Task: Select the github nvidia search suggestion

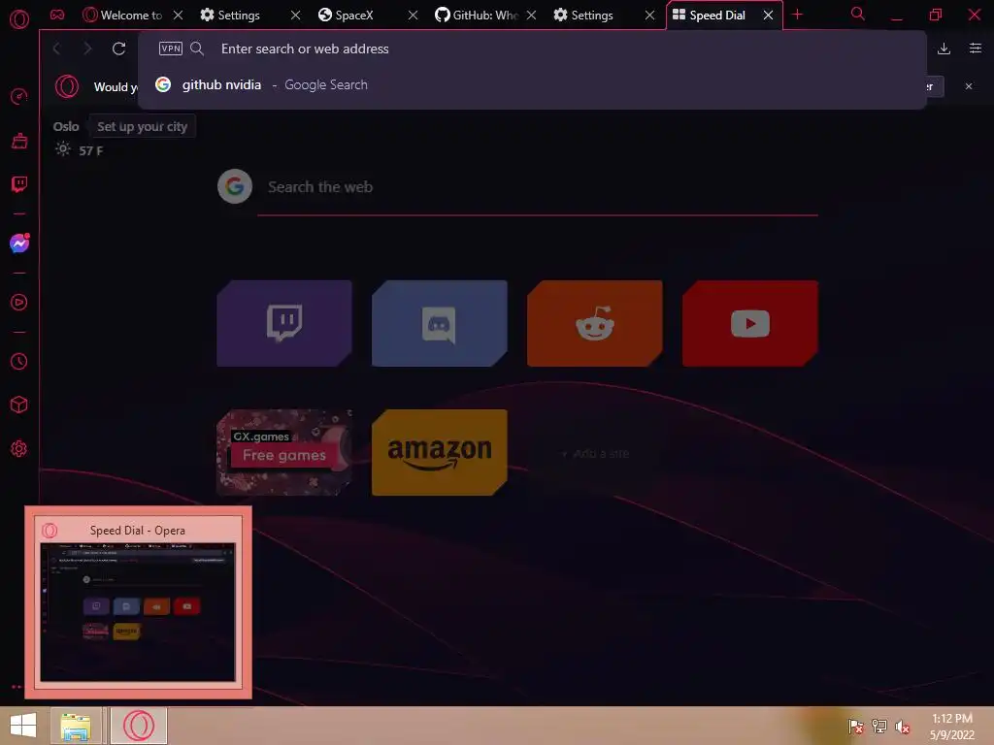Action: pos(533,85)
